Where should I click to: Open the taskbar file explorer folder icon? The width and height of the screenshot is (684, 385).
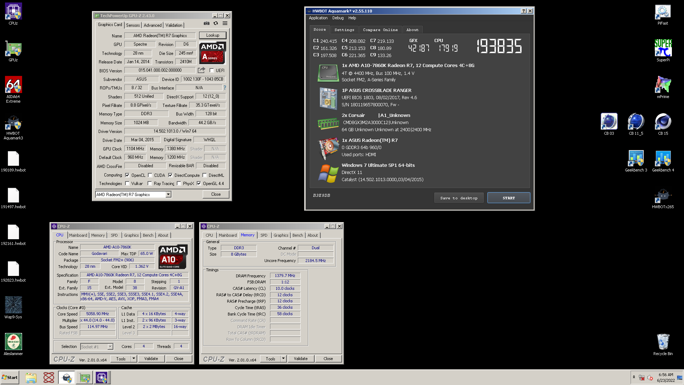31,378
